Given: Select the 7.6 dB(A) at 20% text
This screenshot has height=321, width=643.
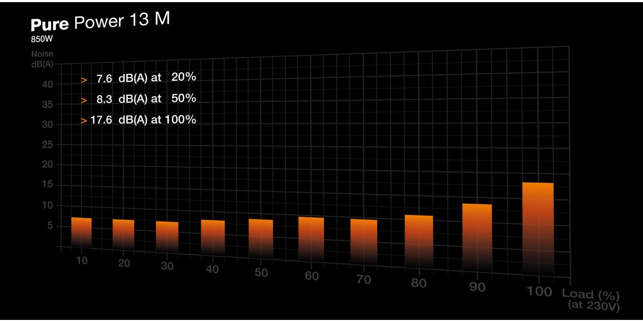Looking at the screenshot, I should tap(146, 78).
